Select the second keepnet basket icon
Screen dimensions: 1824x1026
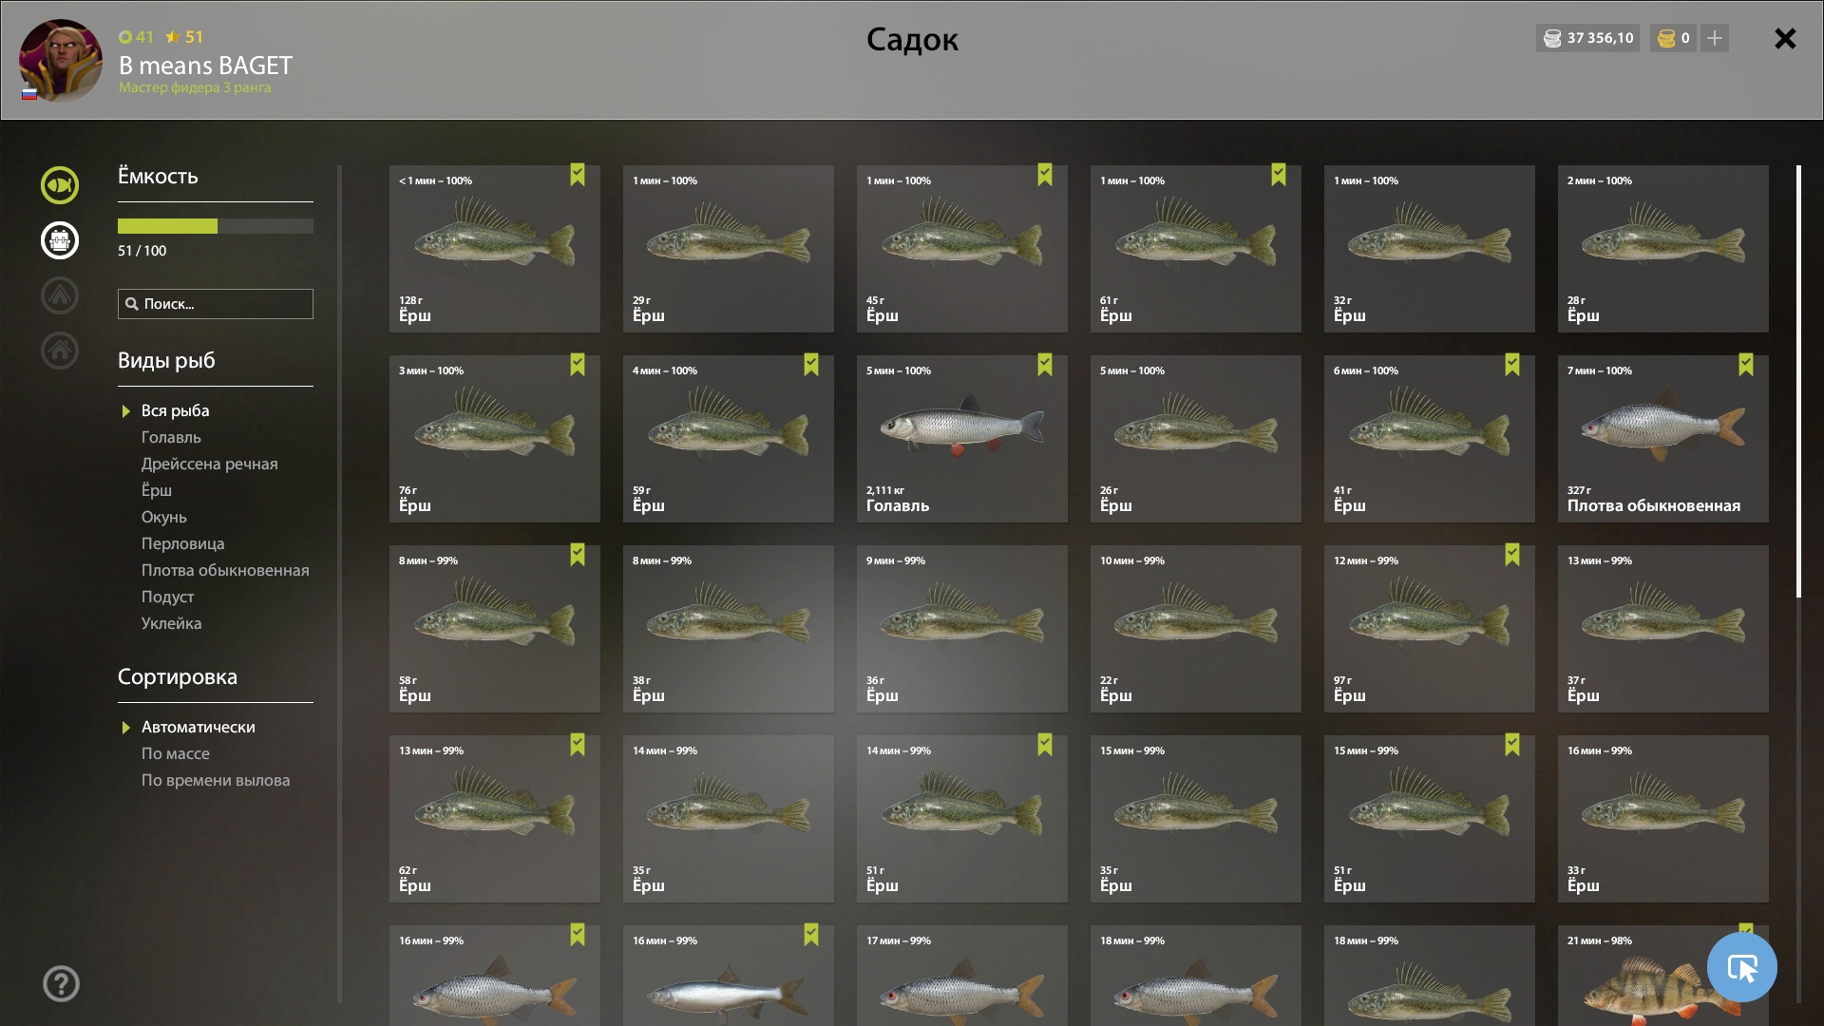click(60, 240)
